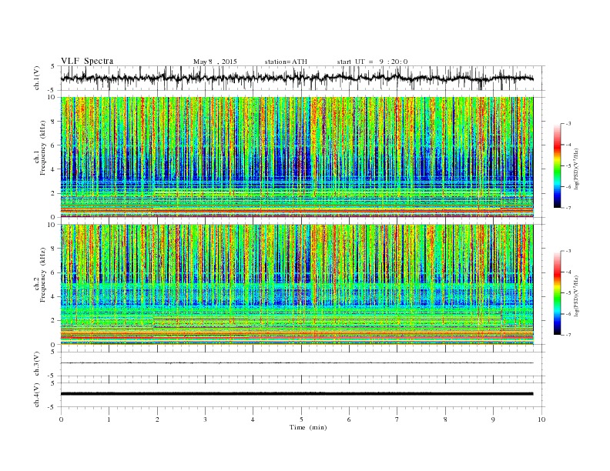Viewport: 610px width, 471px height.
Task: Click the ch.2 "Frequency (kHz)" axis label
Action: click(43, 274)
